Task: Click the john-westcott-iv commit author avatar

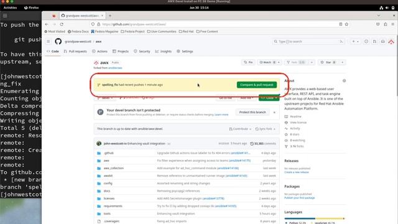Action: 99,144
